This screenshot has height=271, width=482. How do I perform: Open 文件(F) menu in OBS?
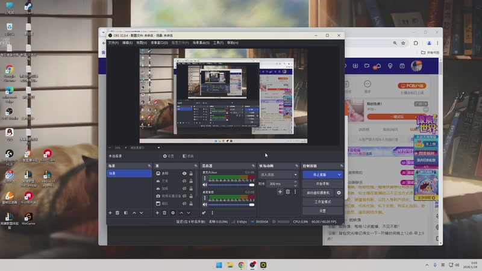113,43
